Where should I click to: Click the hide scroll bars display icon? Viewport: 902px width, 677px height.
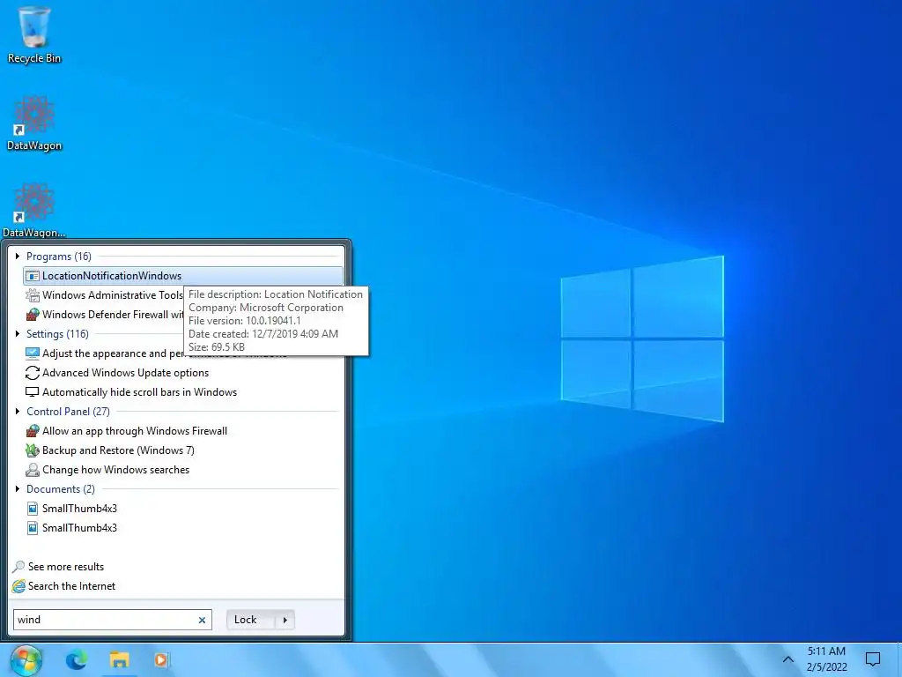[x=33, y=392]
